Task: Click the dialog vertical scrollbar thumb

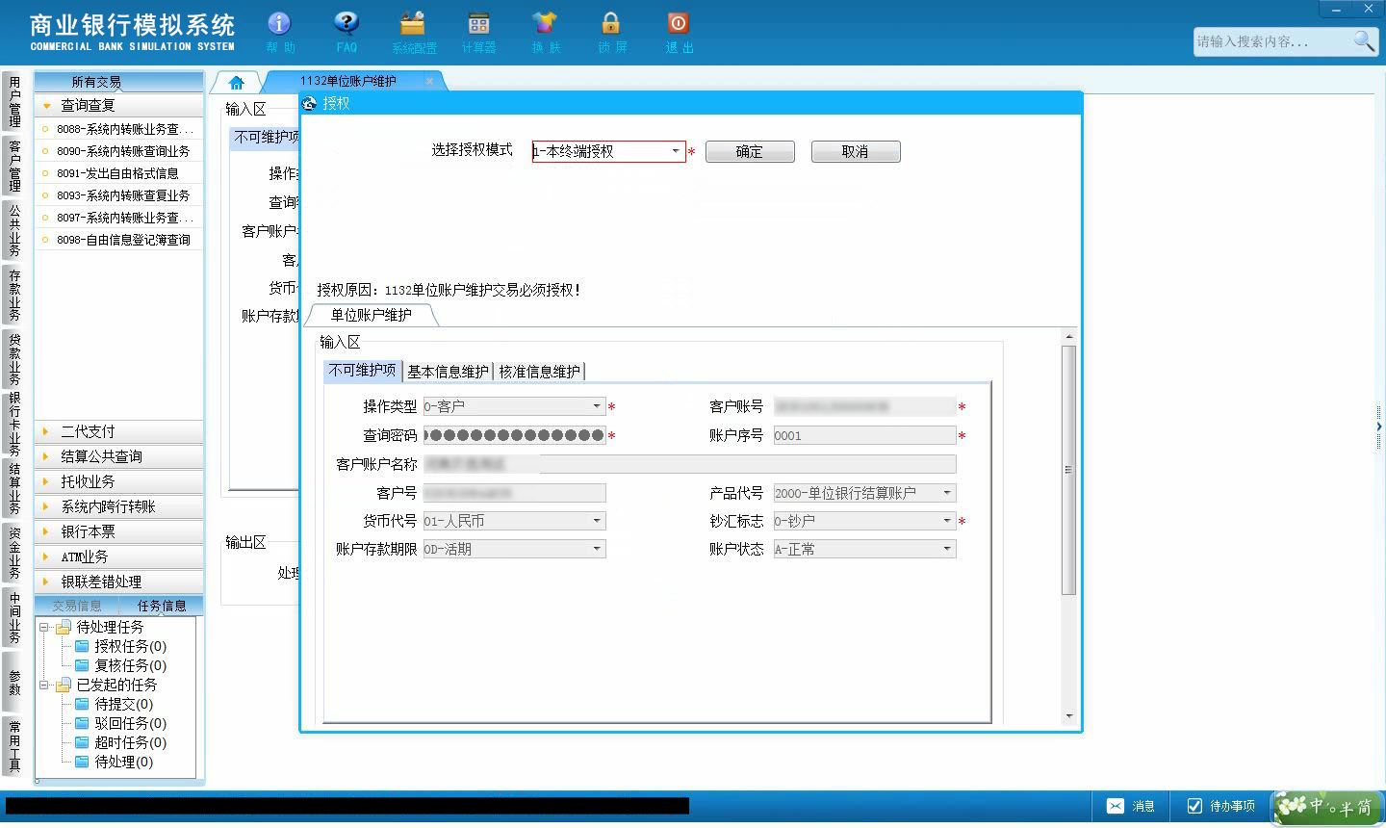Action: (x=1068, y=469)
